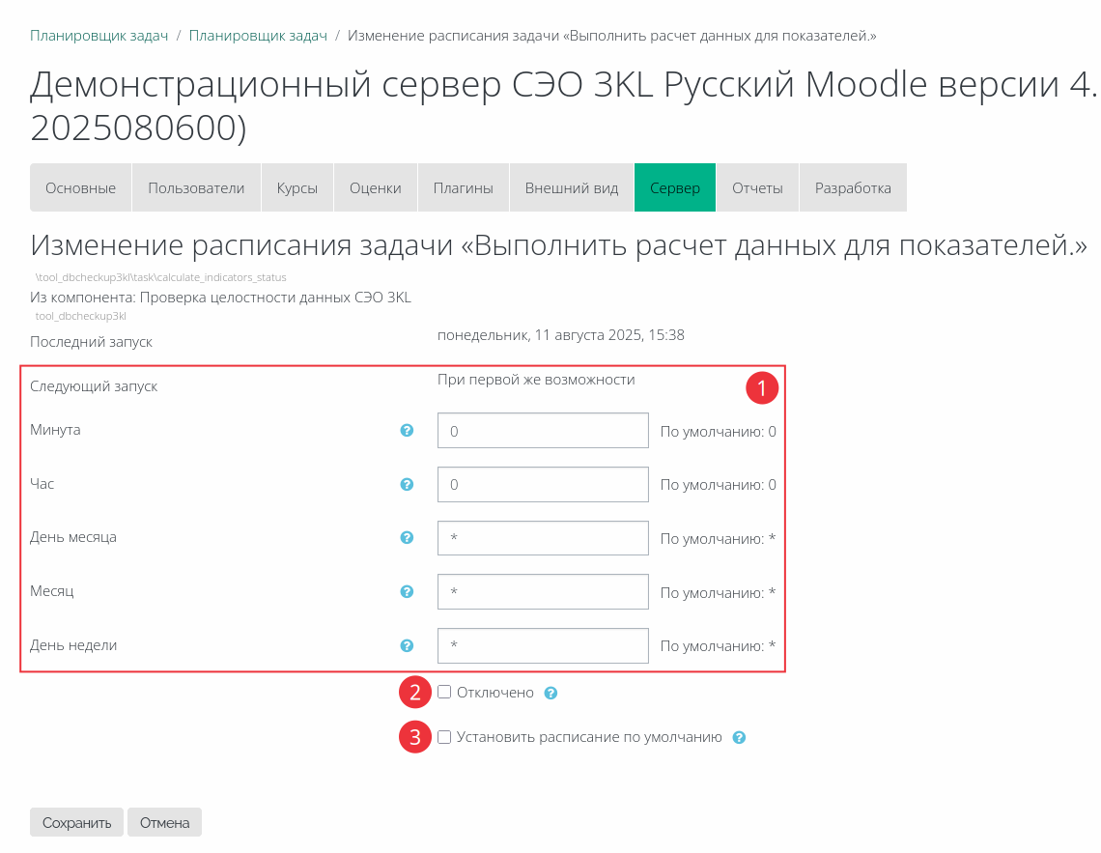Click the last run date 'понедельник, 11 августа 2025, 15:38'
Viewport: 1101px width, 853px height.
pyautogui.click(x=561, y=335)
